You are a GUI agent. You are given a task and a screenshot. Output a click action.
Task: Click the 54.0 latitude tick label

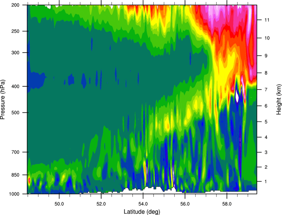pos(143,204)
